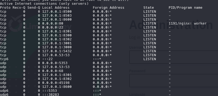Select 127.0.0.1:8600 in the udp row
Screen dimensions: 218x96
click(x=57, y=87)
